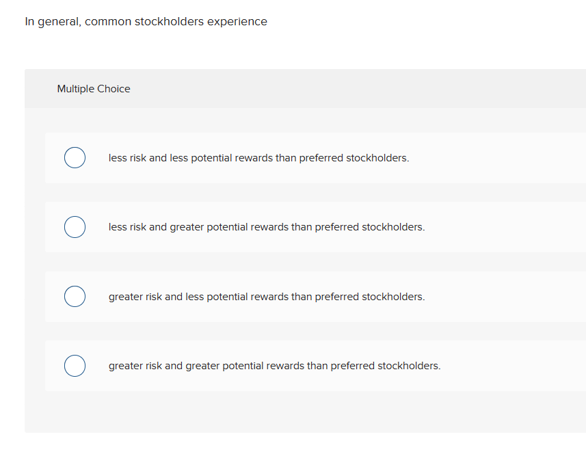Select the radio button for greater risk and greater rewards
Screen dimensions: 586x454
(x=75, y=365)
